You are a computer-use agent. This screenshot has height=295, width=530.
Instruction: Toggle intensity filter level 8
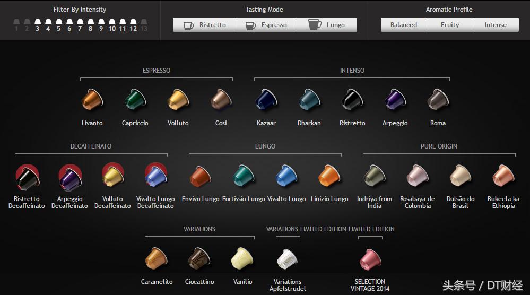click(x=91, y=25)
